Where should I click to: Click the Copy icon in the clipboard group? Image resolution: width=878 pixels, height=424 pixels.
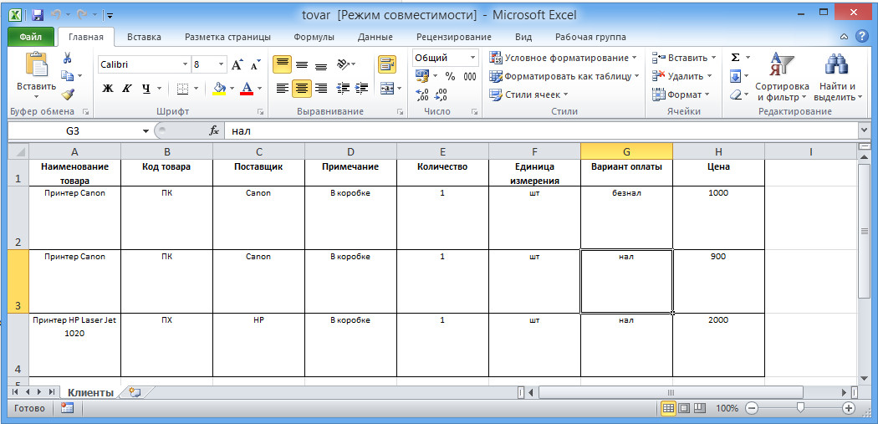point(67,75)
